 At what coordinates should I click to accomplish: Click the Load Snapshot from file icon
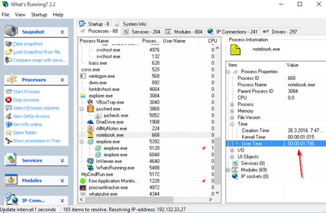click(x=9, y=52)
